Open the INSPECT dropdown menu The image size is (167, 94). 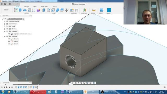(x=94, y=13)
